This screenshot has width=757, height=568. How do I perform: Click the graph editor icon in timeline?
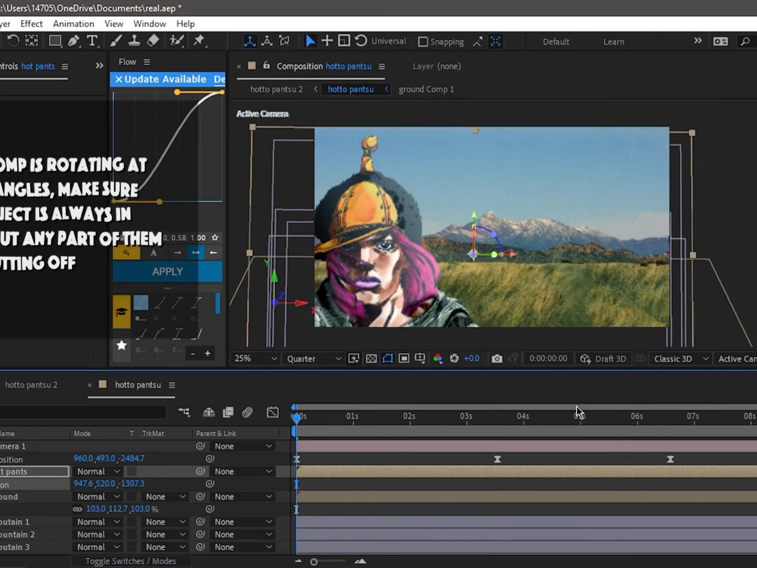pyautogui.click(x=272, y=412)
